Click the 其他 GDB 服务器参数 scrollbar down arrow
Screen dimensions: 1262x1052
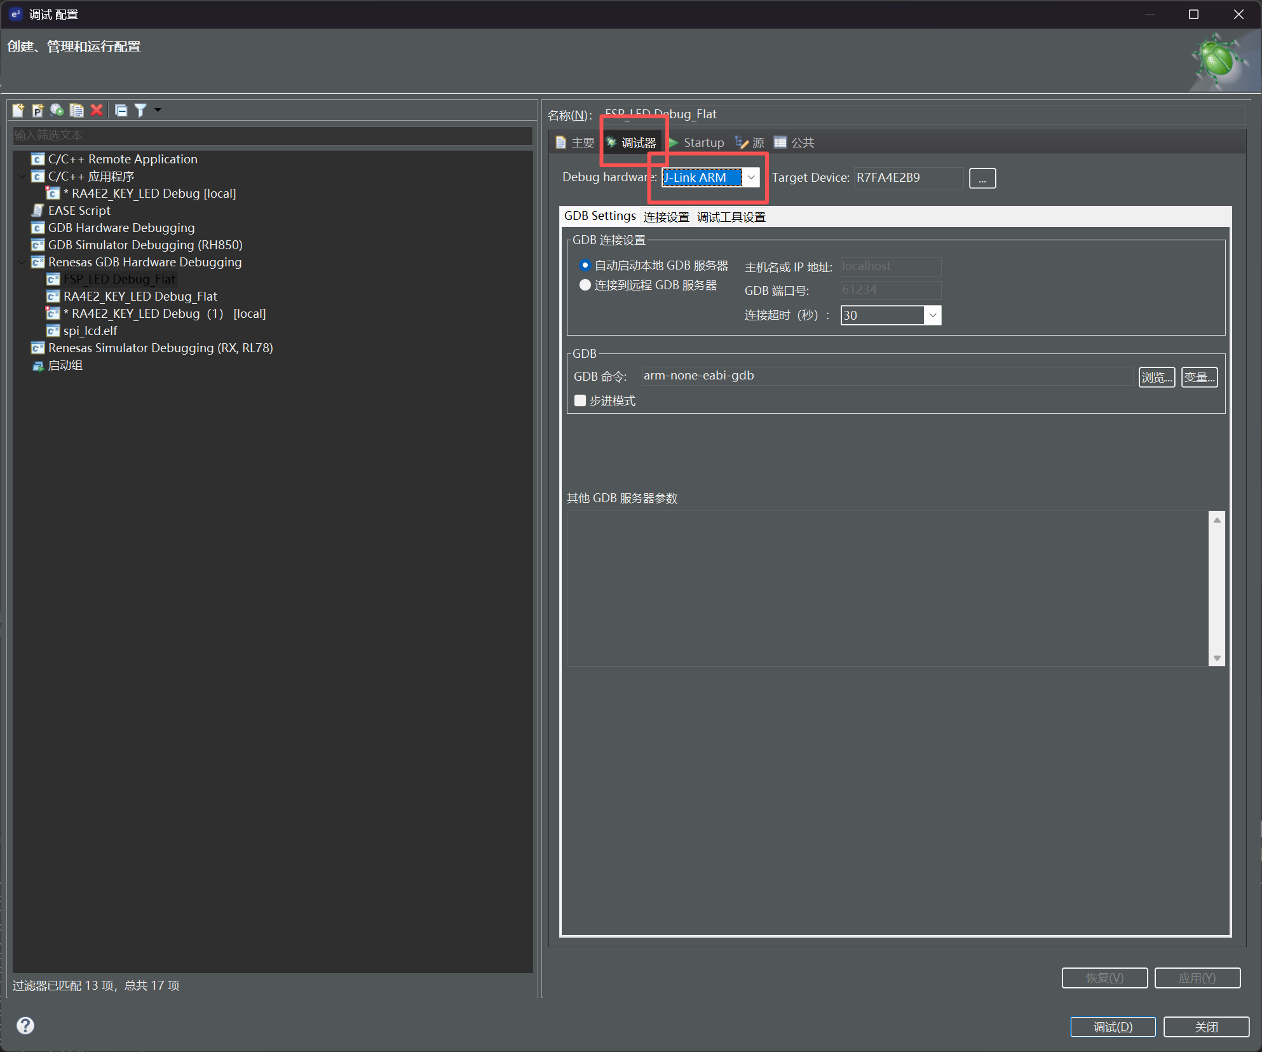coord(1217,658)
